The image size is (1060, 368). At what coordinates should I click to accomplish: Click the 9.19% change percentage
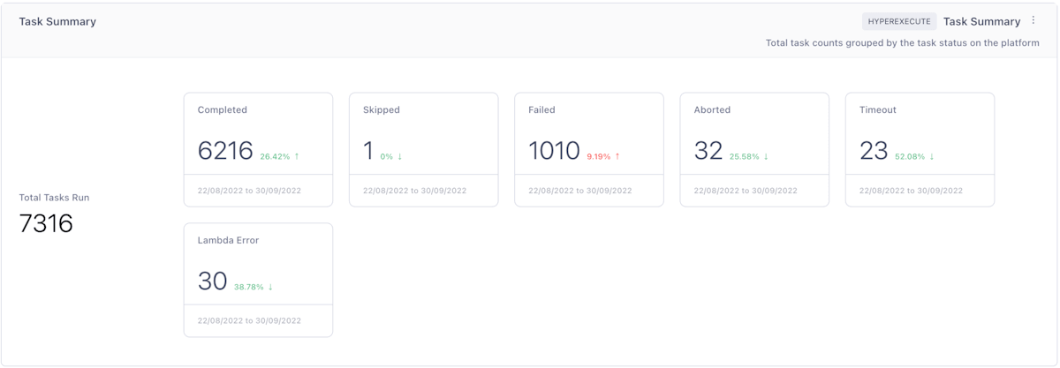tap(598, 156)
